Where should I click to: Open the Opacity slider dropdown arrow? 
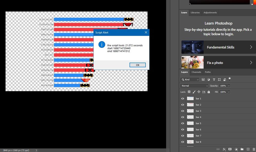pos(229,86)
